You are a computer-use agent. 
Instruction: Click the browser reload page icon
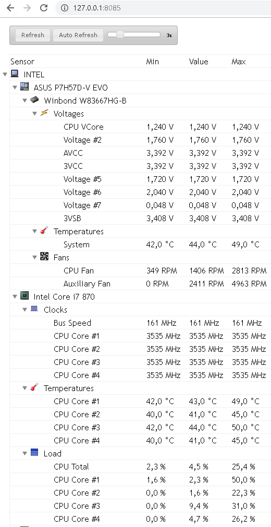coord(44,8)
